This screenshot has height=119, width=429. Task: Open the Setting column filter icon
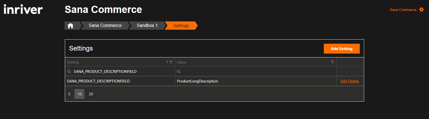coord(171,62)
